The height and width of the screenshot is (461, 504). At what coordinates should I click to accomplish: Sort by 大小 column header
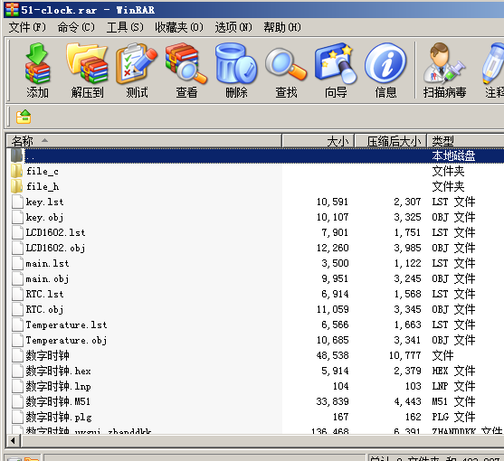pos(319,141)
